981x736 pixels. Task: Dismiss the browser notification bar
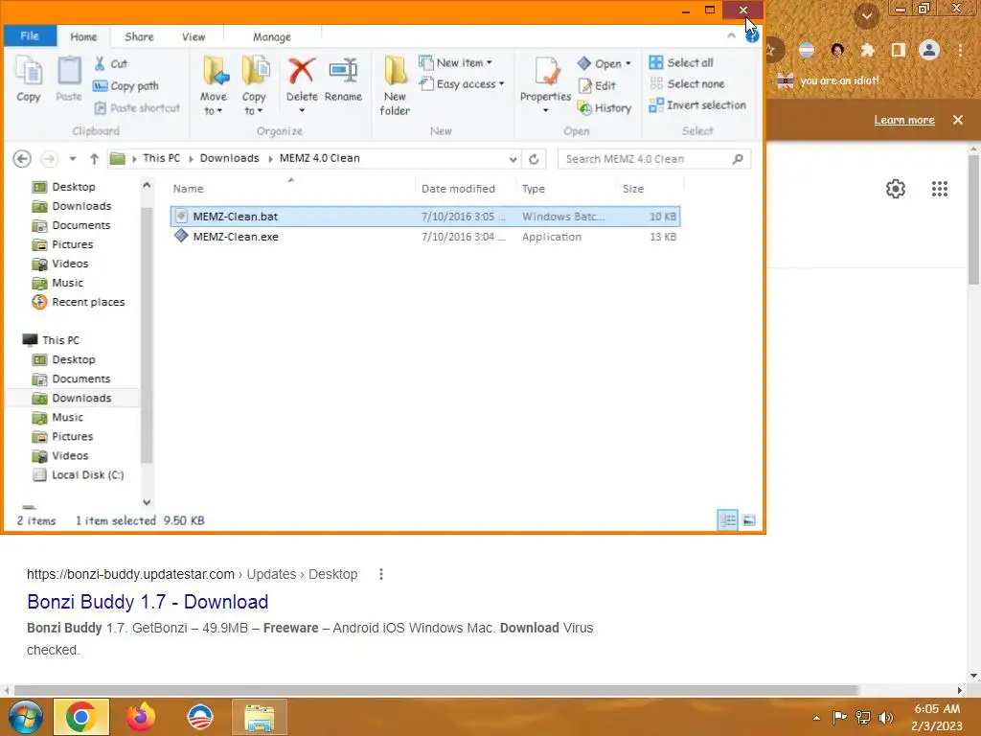958,120
